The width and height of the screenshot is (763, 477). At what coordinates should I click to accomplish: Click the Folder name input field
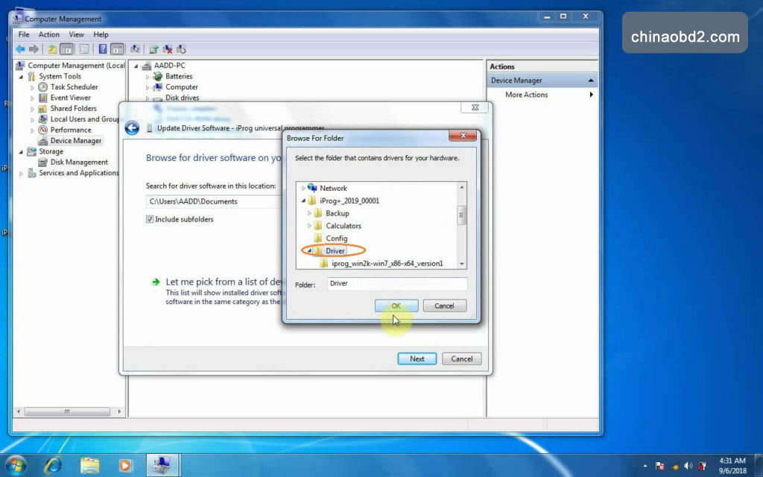click(x=397, y=284)
